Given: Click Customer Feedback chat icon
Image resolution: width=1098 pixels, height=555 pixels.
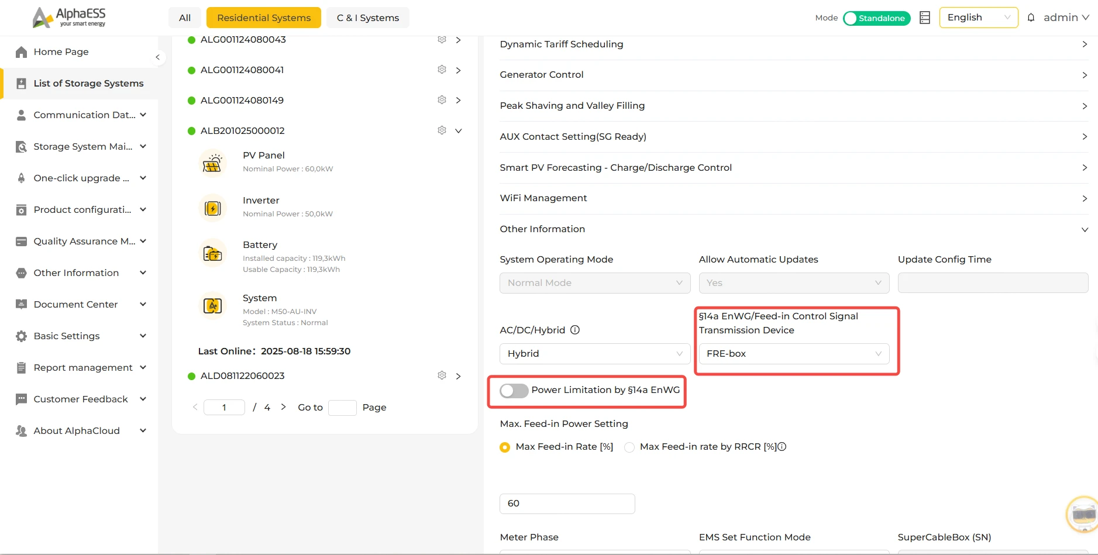Looking at the screenshot, I should [21, 399].
